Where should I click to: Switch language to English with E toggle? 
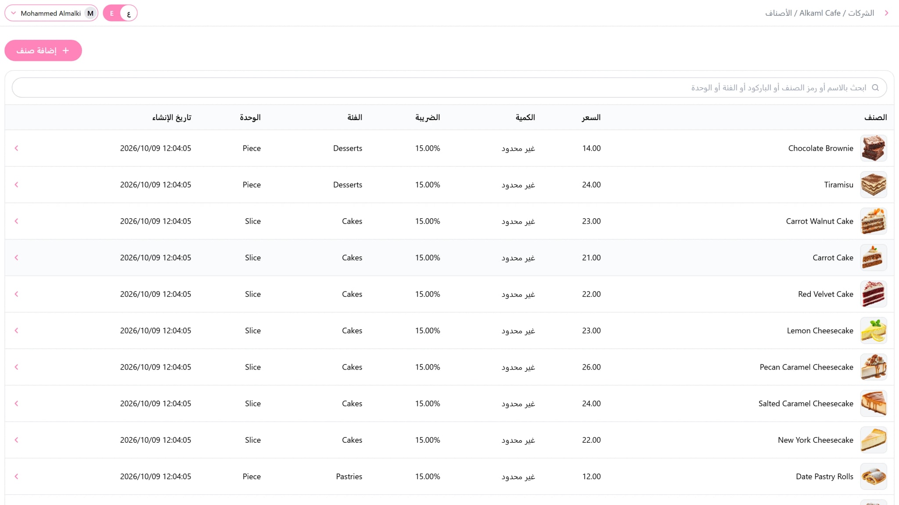tap(112, 13)
